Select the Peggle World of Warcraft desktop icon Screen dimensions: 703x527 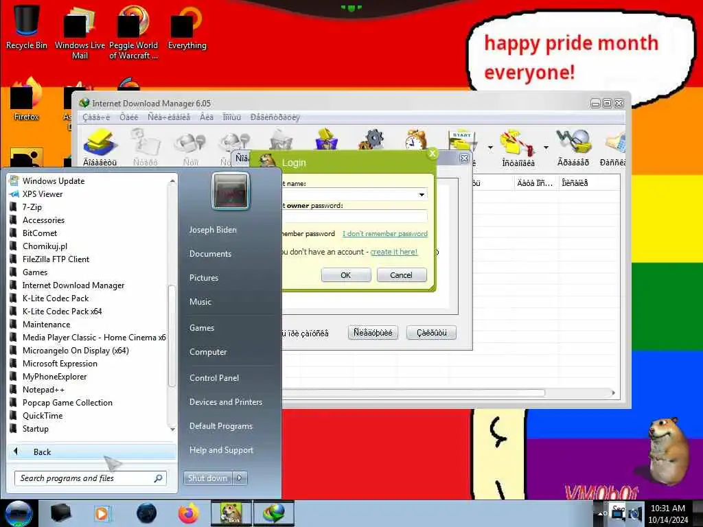[x=132, y=21]
